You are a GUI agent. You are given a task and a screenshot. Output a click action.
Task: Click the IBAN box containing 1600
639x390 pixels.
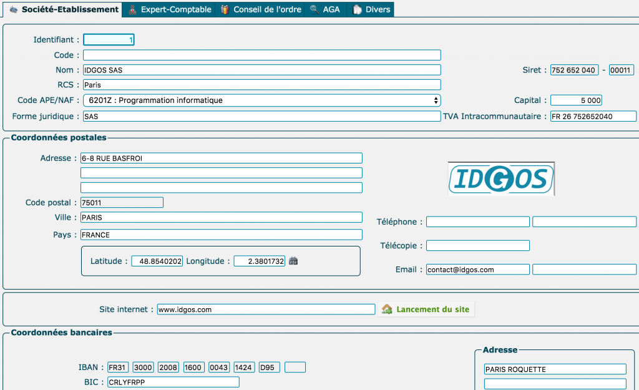(x=193, y=367)
